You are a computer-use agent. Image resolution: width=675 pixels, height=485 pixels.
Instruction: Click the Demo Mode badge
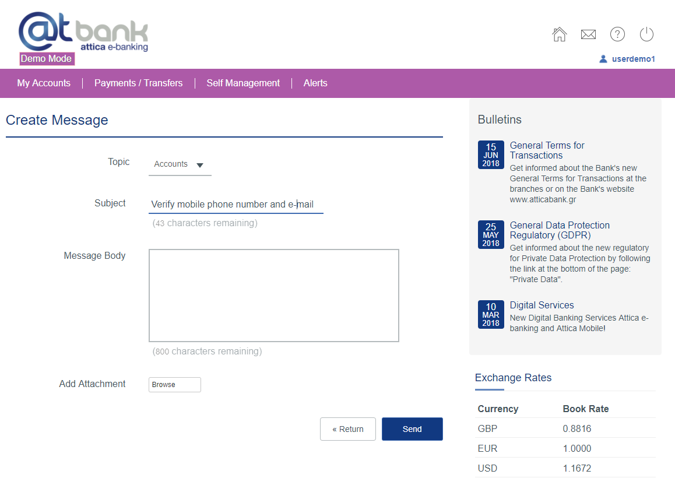click(x=47, y=58)
